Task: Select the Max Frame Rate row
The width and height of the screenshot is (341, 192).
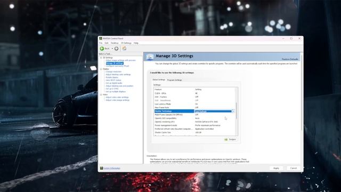Action: pos(194,108)
